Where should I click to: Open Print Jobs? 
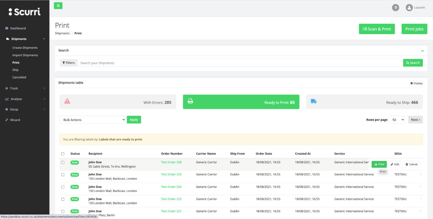pyautogui.click(x=414, y=29)
